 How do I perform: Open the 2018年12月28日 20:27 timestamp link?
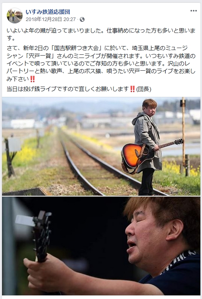pos(51,19)
